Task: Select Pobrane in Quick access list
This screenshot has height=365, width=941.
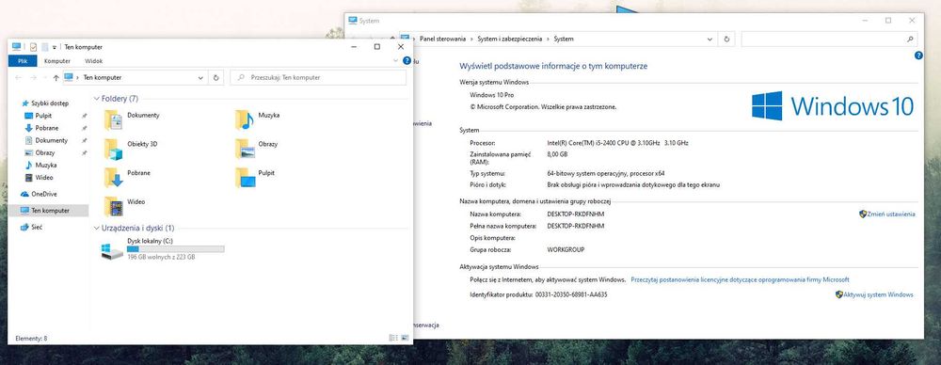Action: pos(46,128)
